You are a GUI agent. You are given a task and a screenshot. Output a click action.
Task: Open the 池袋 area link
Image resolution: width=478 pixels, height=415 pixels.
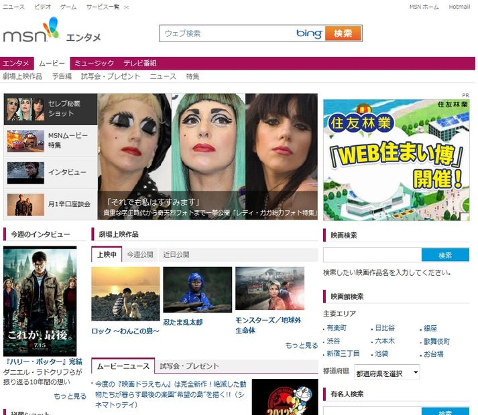pyautogui.click(x=381, y=354)
